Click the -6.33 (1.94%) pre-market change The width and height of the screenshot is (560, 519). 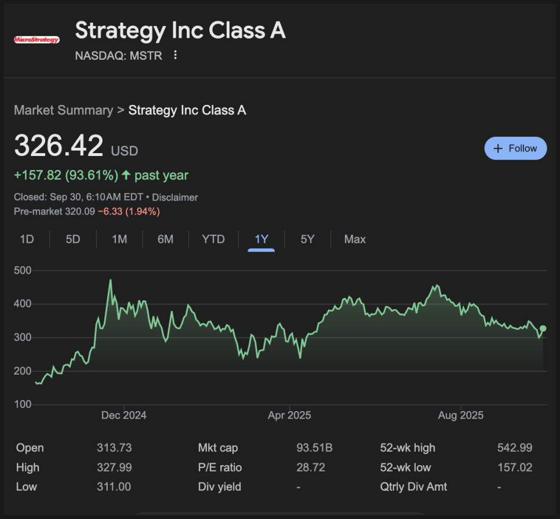coord(129,212)
